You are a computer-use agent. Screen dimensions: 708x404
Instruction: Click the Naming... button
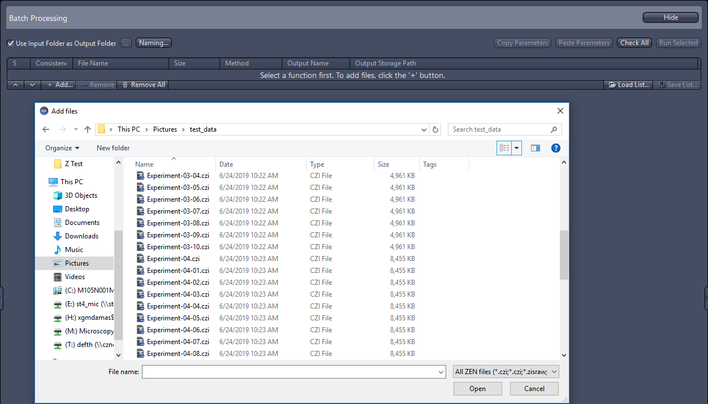click(154, 43)
